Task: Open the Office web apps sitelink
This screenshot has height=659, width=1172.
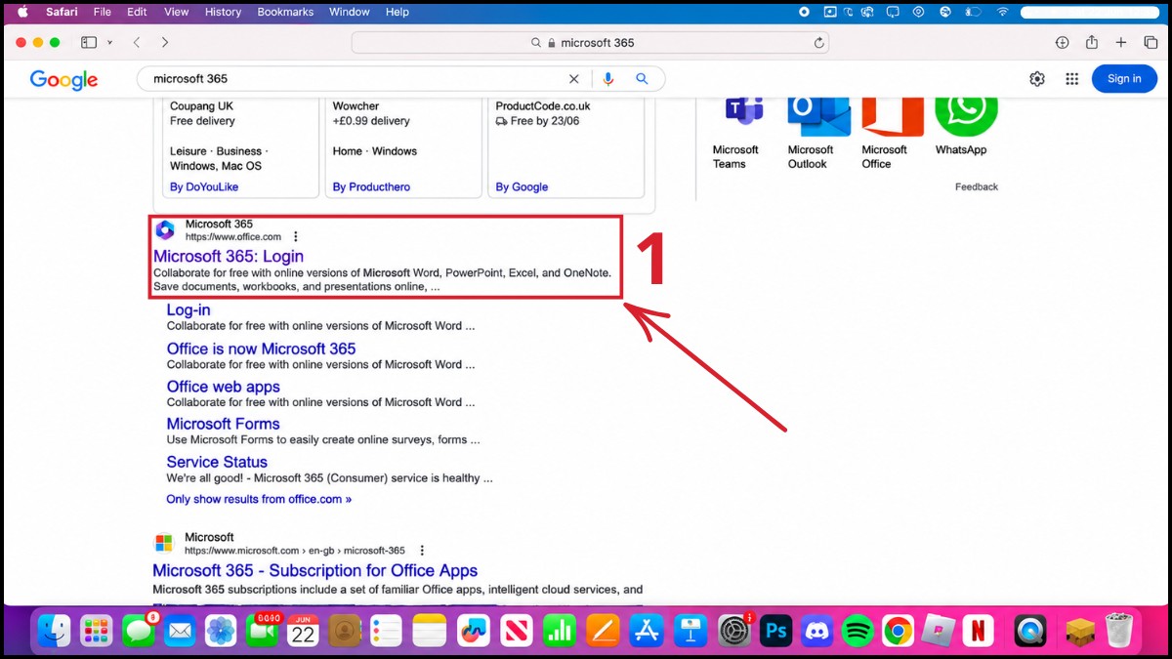Action: coord(223,387)
